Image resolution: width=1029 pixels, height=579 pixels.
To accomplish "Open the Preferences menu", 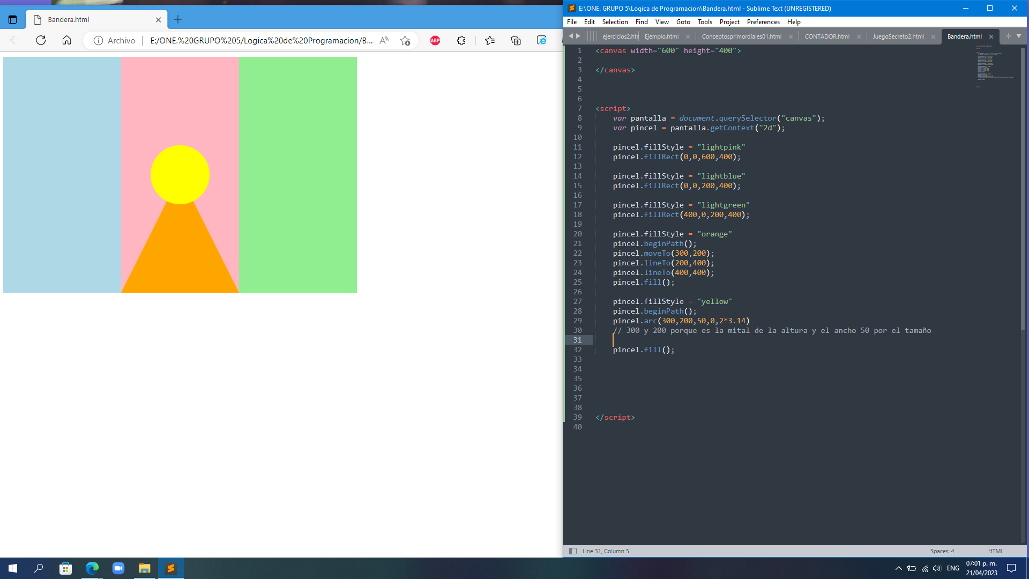I will (x=763, y=22).
